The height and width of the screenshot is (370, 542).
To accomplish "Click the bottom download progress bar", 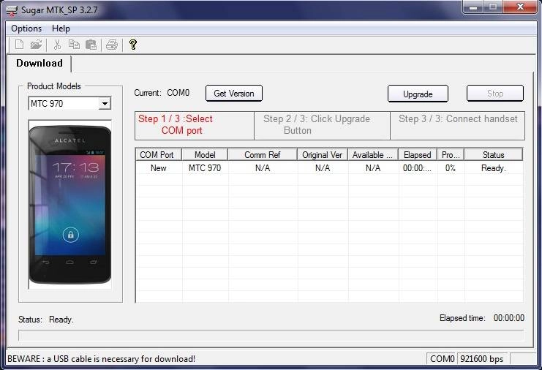I will [271, 336].
